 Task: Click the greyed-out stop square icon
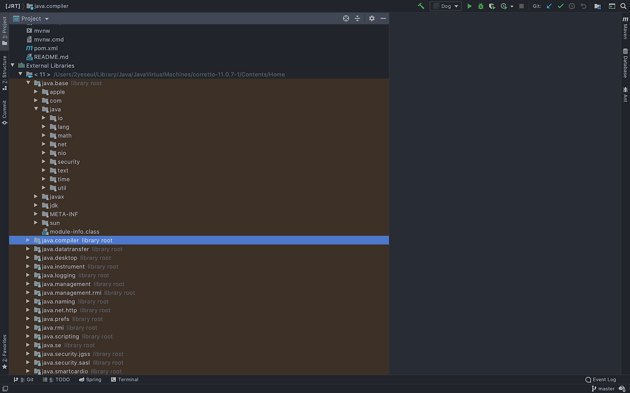521,6
